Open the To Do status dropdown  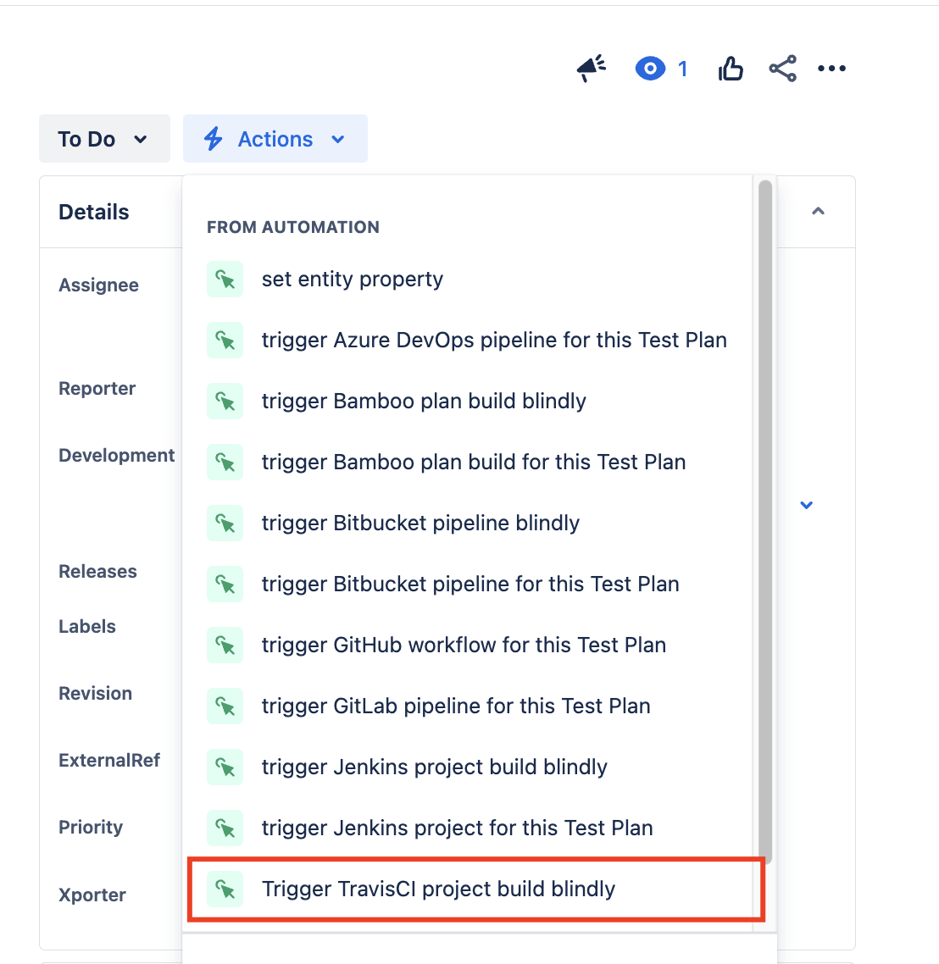pos(104,138)
